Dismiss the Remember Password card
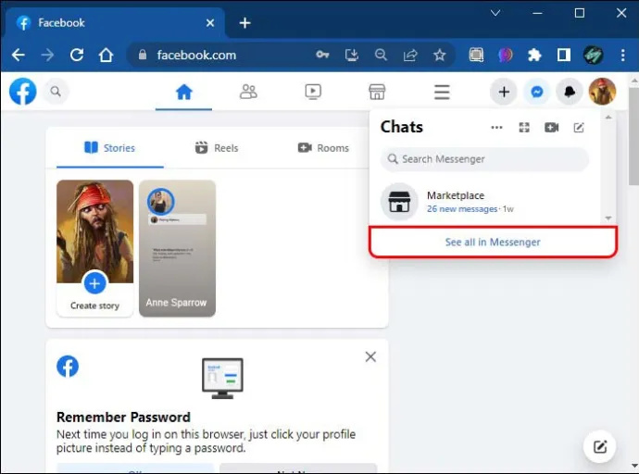Screen dimensions: 639x474 coord(370,357)
